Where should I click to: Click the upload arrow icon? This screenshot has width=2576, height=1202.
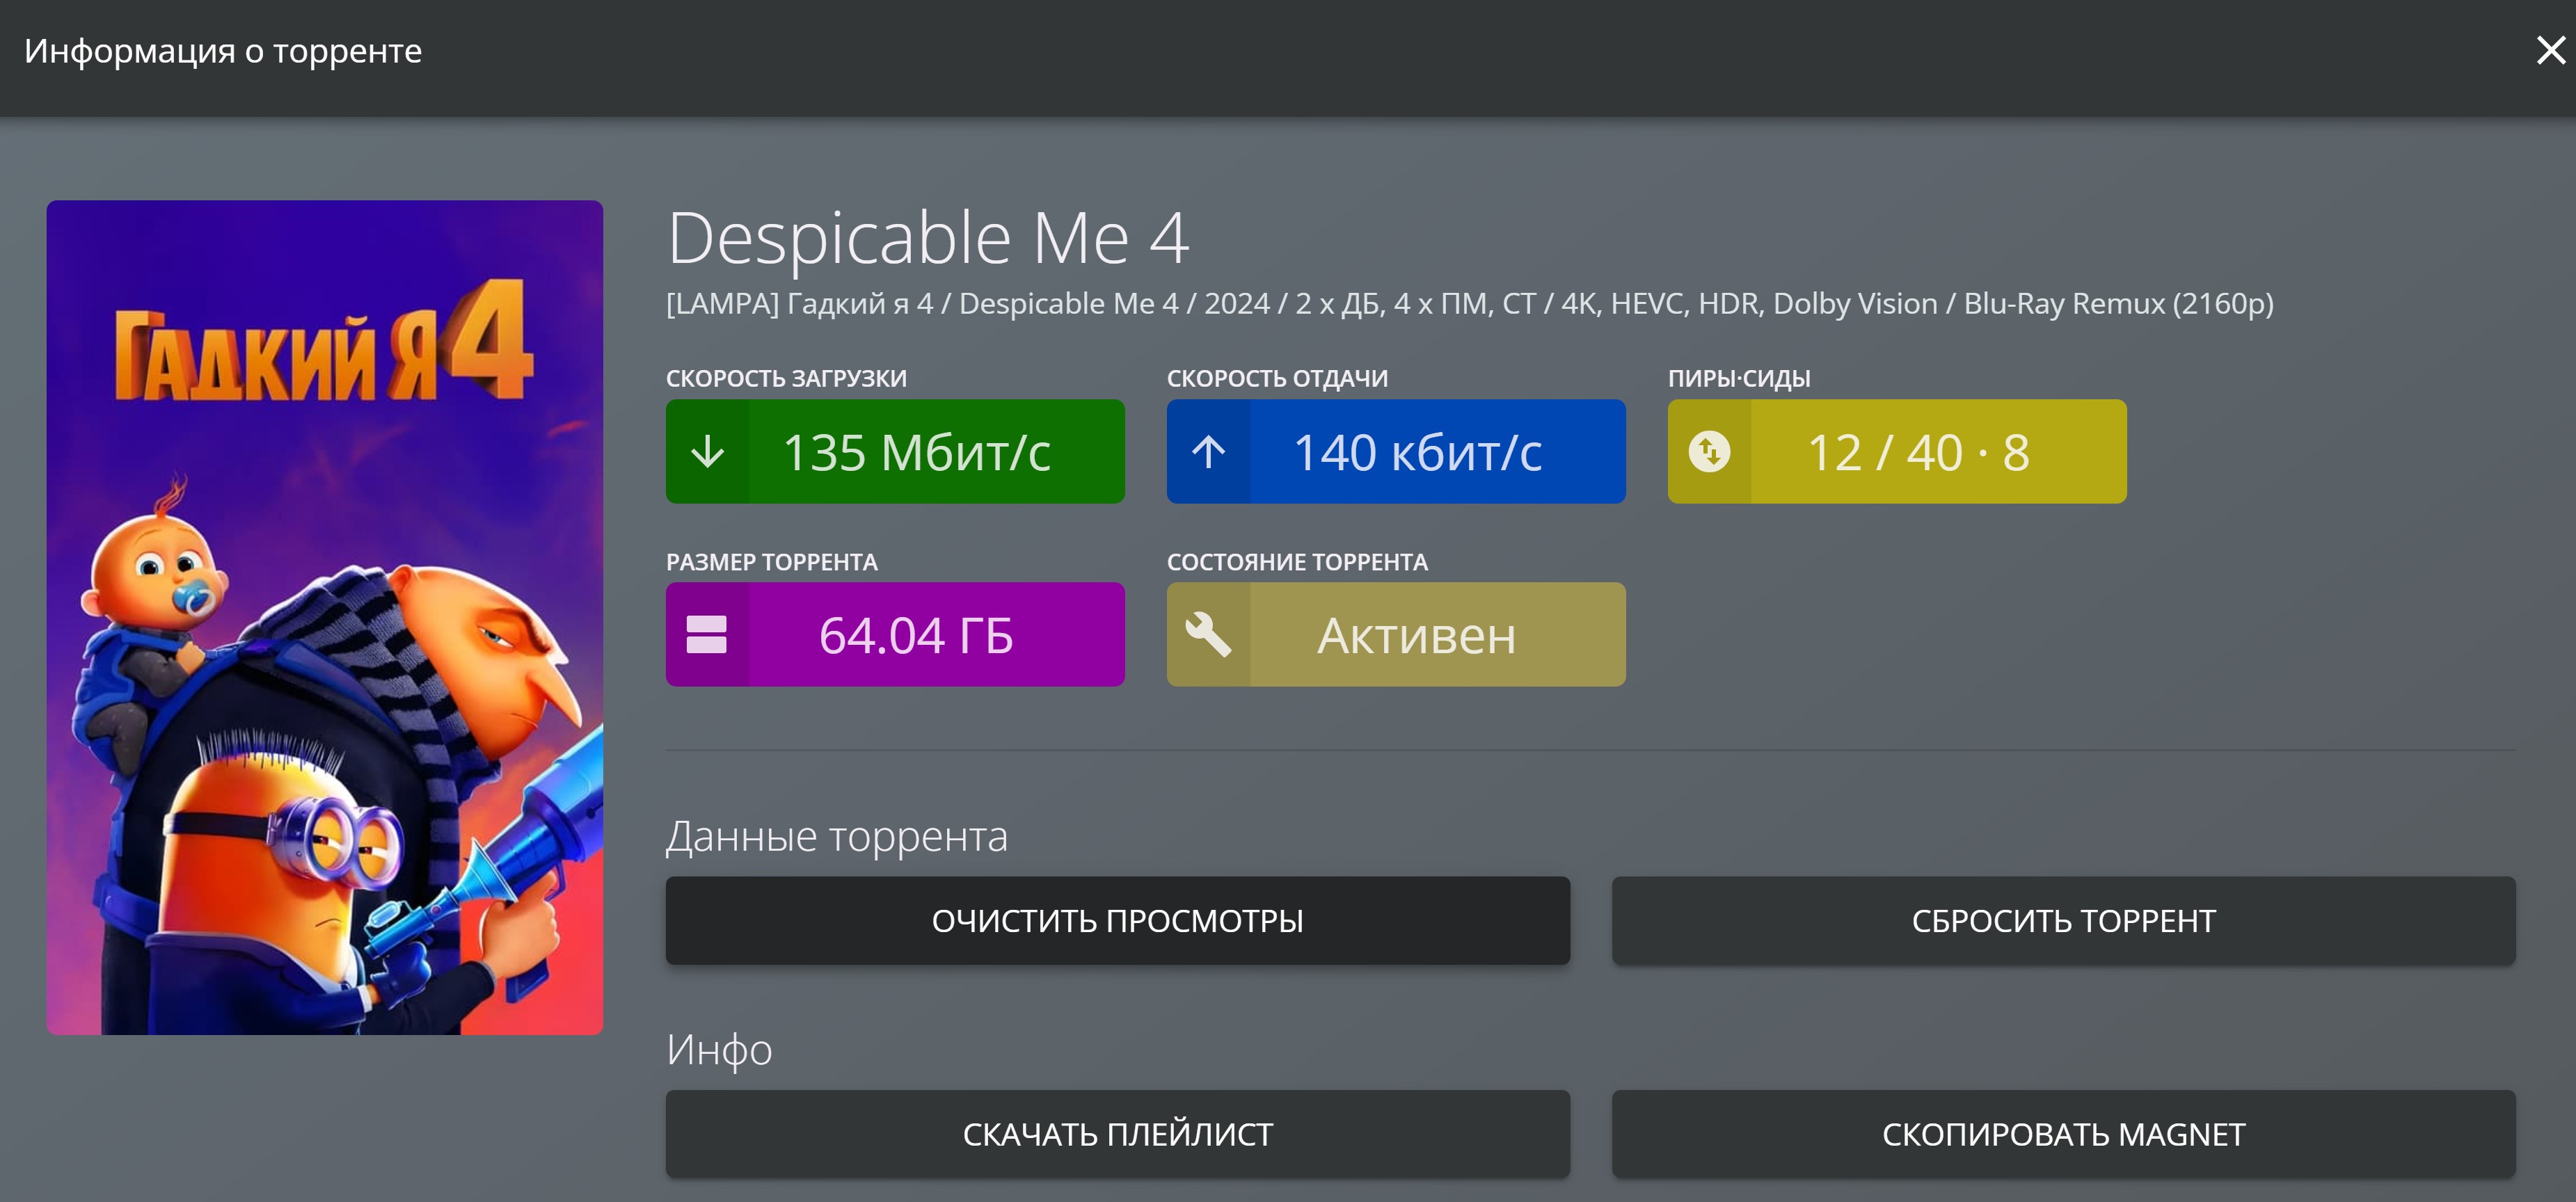1208,452
